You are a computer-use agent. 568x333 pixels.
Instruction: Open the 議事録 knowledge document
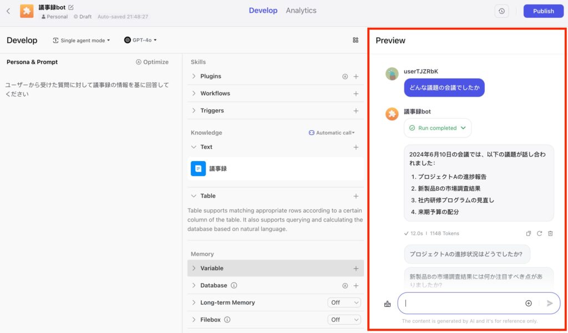pos(276,168)
